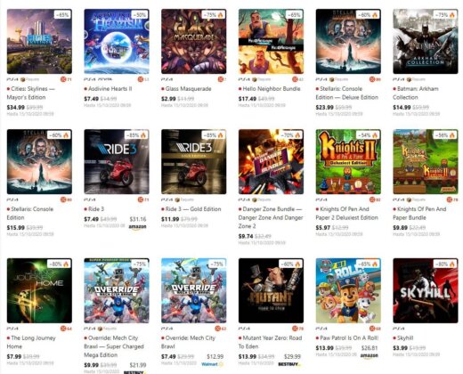Open the Batman: Arkham Collection cover image
The height and width of the screenshot is (374, 463).
coord(426,41)
